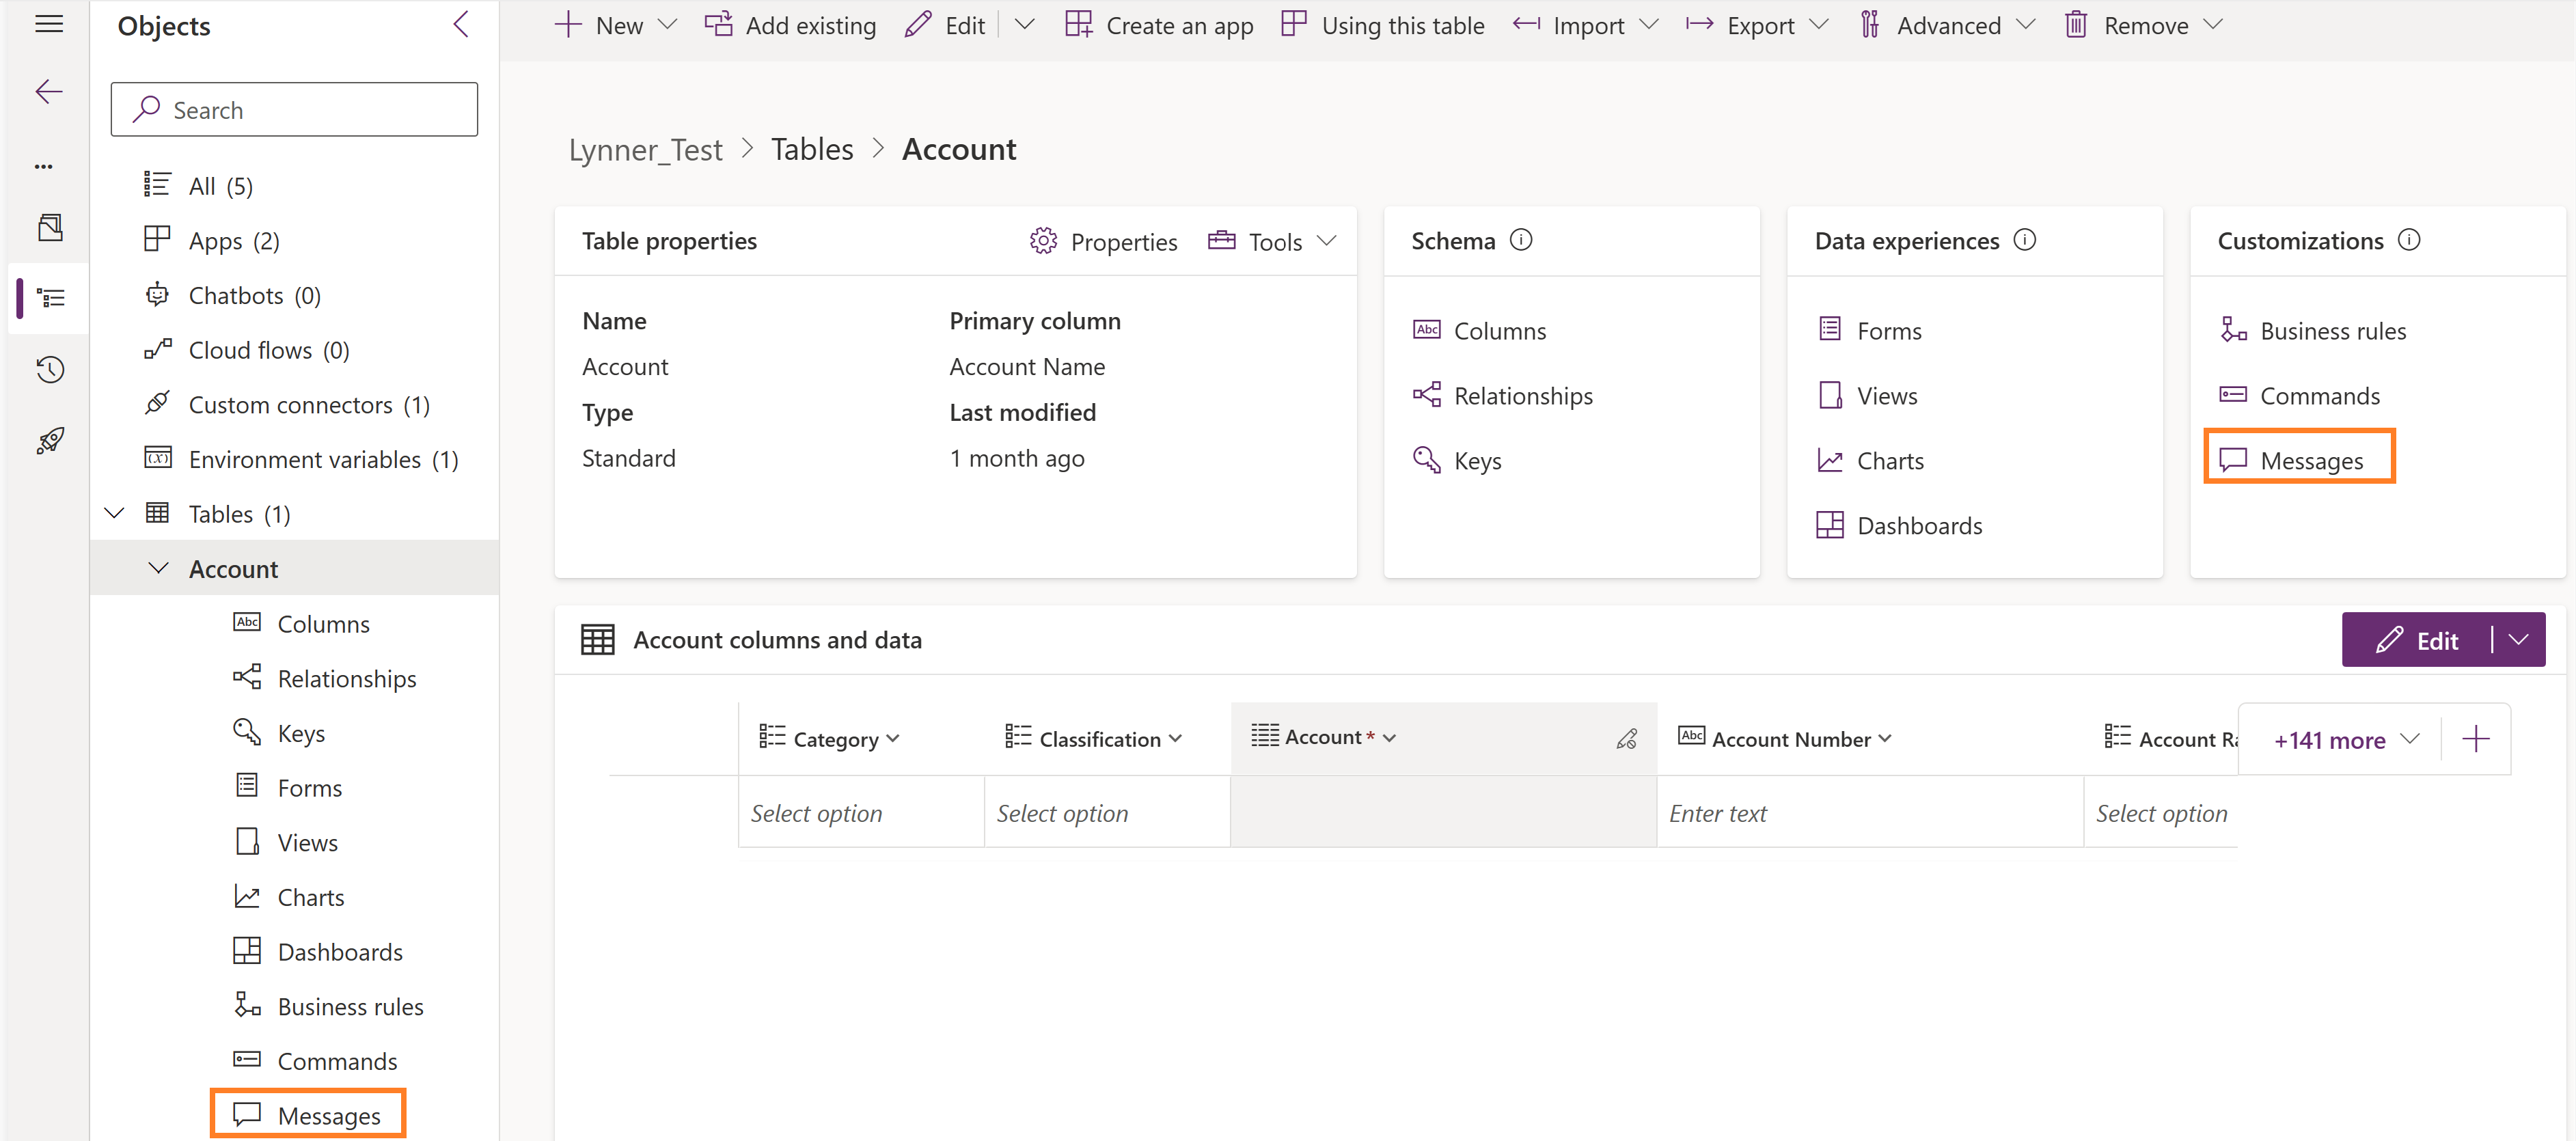Click the Tables breadcrumb link
The width and height of the screenshot is (2576, 1141).
click(811, 149)
